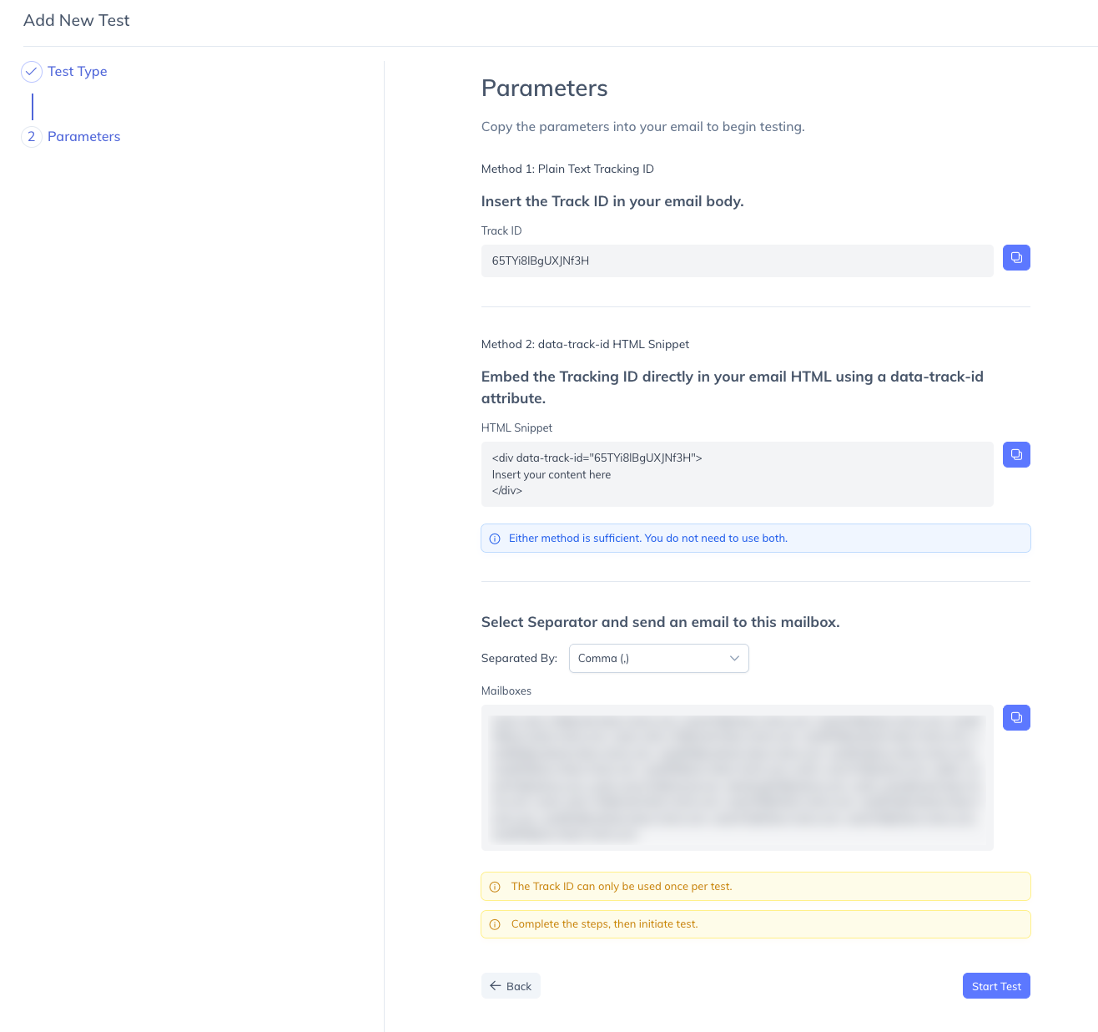Click 'Method 1: Plain Text Tracking ID' text
Viewport: 1098px width, 1032px height.
(567, 169)
